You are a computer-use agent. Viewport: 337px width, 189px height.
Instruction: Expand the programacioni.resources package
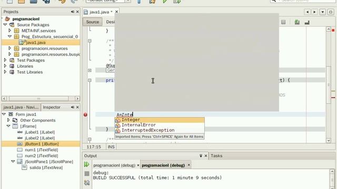point(9,48)
